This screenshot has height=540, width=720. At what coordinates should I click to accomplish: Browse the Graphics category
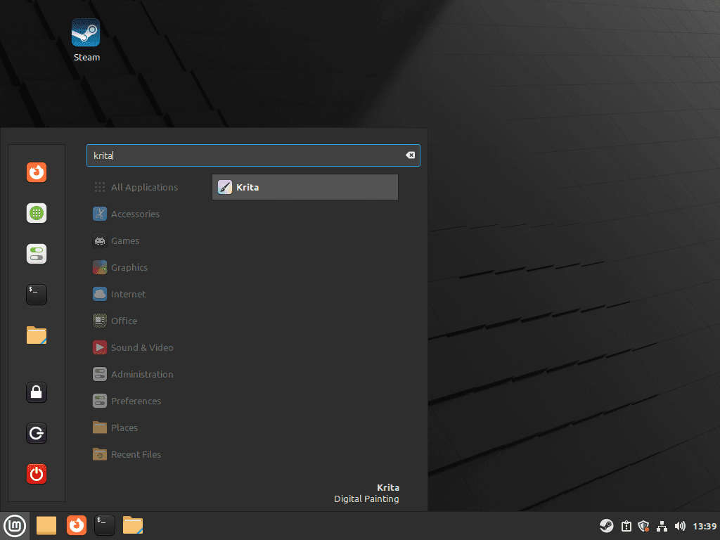point(130,267)
